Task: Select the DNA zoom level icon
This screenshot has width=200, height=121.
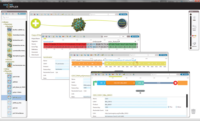Action: pos(194,18)
